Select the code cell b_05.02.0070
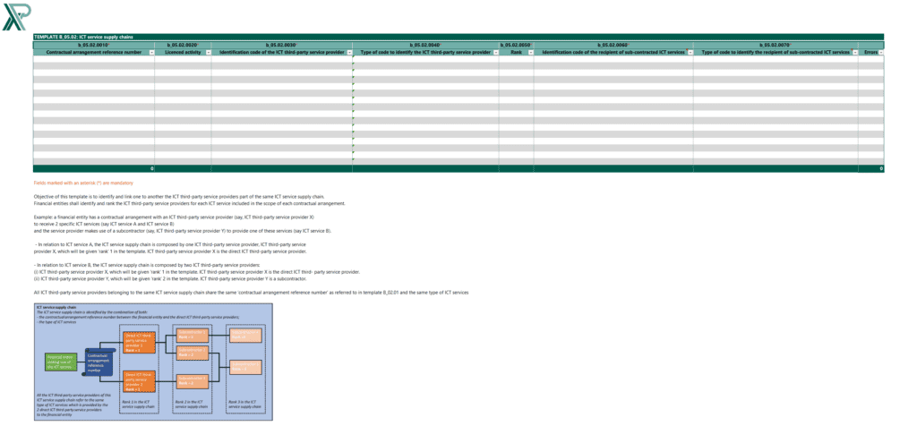 (x=776, y=45)
